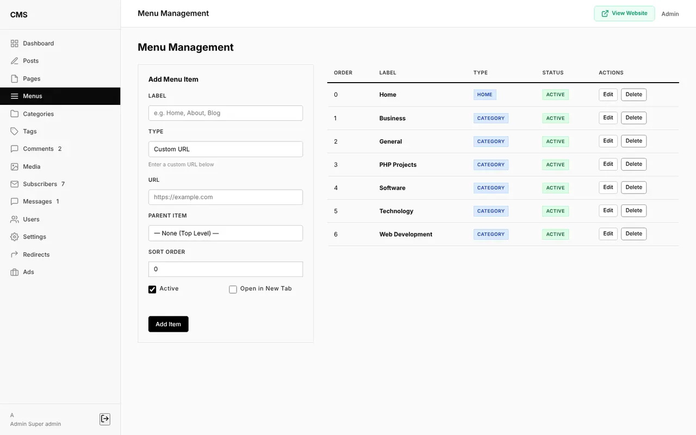Click the Sort Order number field

[226, 269]
